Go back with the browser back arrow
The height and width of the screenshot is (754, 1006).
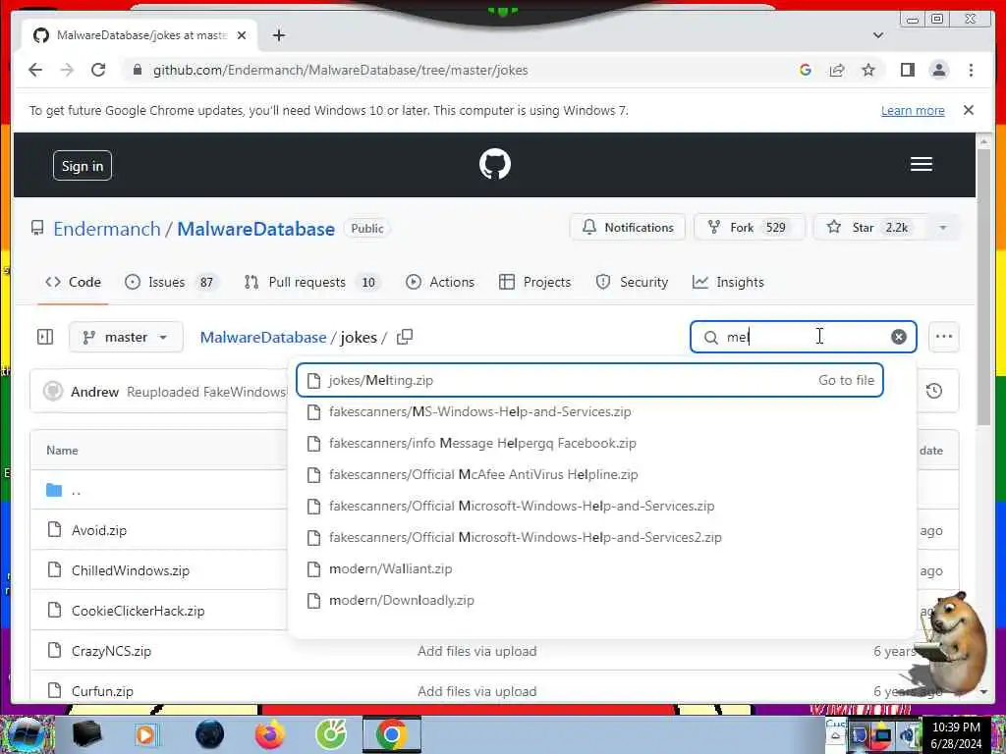35,70
